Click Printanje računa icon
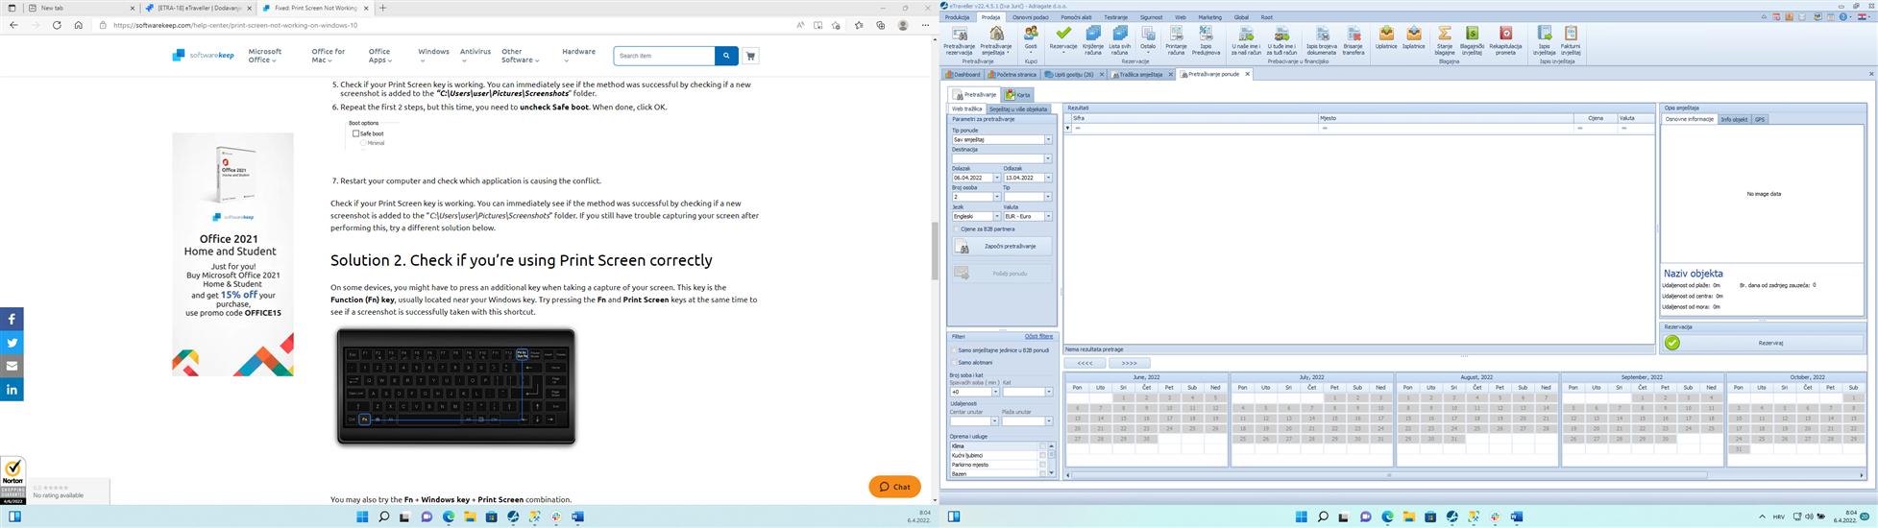 [1176, 40]
